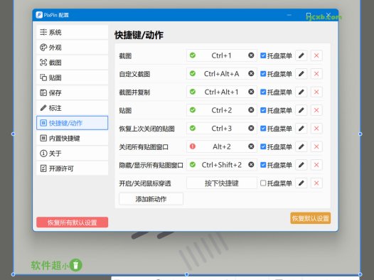The width and height of the screenshot is (374, 280).
Task: Click the Ctrl+1 hotkey field
Action: pyautogui.click(x=222, y=55)
